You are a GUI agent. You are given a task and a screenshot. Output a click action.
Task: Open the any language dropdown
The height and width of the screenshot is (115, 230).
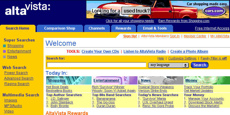point(168,65)
